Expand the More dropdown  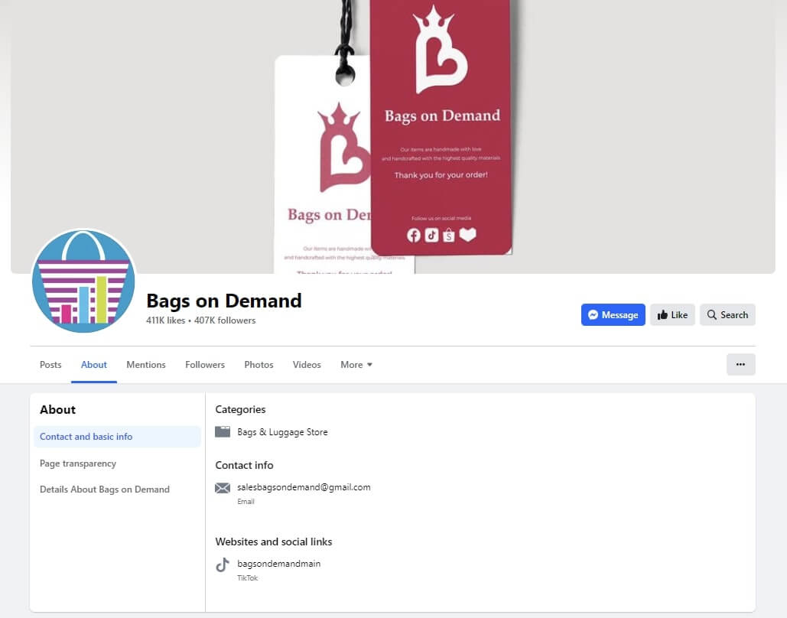(x=356, y=365)
